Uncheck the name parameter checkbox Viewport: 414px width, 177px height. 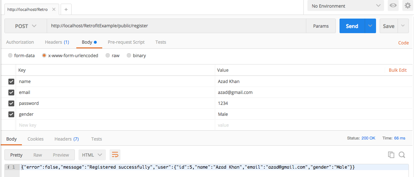coord(11,82)
